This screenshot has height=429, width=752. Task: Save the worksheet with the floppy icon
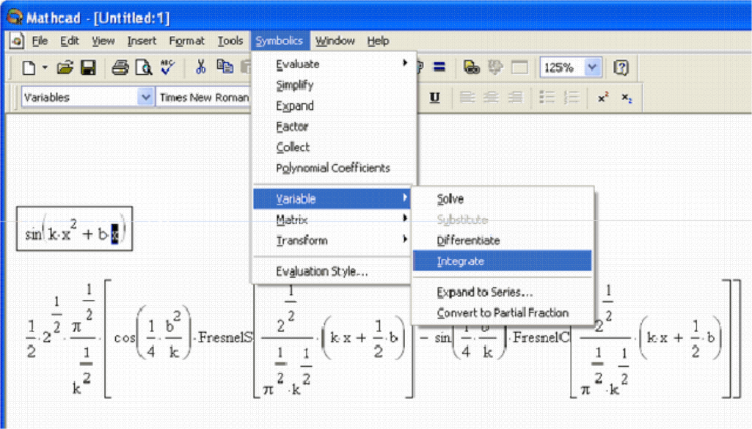click(x=88, y=67)
